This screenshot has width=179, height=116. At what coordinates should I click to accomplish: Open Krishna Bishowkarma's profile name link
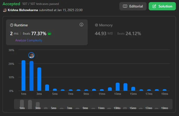pyautogui.click(x=23, y=10)
